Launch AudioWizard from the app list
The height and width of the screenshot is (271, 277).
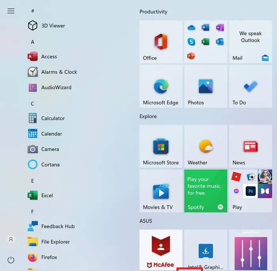point(49,87)
